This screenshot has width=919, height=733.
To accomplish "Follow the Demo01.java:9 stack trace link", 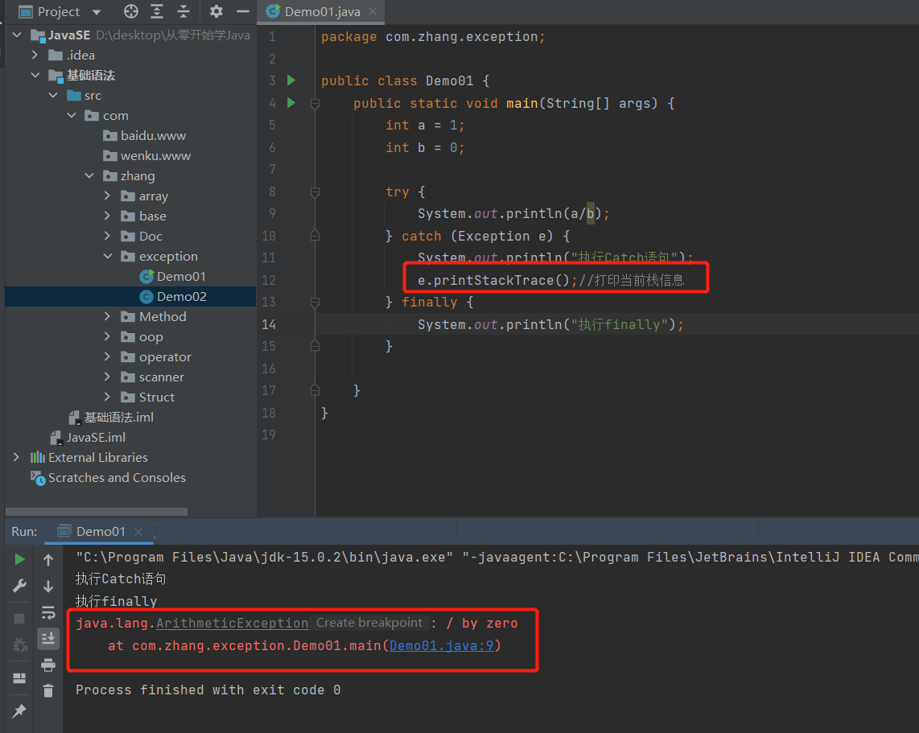I will [x=441, y=645].
